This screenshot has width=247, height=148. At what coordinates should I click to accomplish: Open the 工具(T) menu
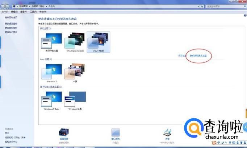[33, 12]
